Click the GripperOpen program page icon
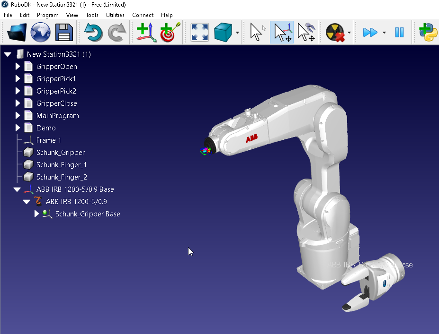The width and height of the screenshot is (439, 334). (28, 67)
